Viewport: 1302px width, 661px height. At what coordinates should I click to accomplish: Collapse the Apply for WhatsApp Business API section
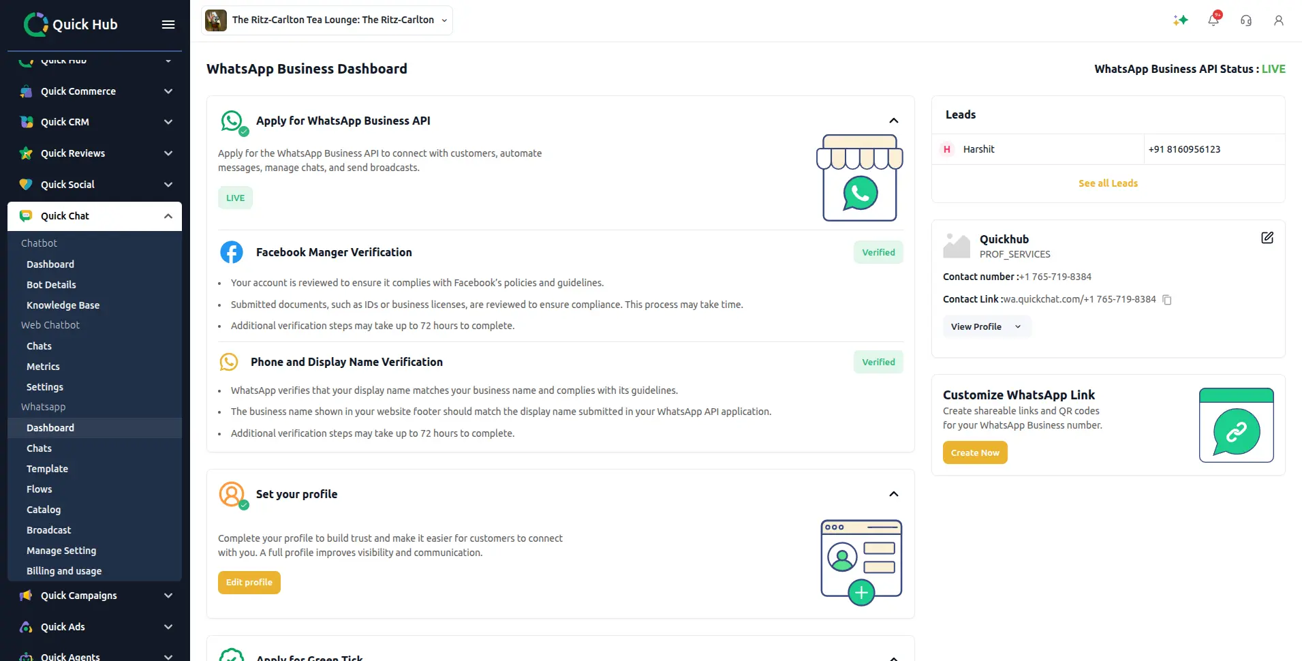pos(894,121)
